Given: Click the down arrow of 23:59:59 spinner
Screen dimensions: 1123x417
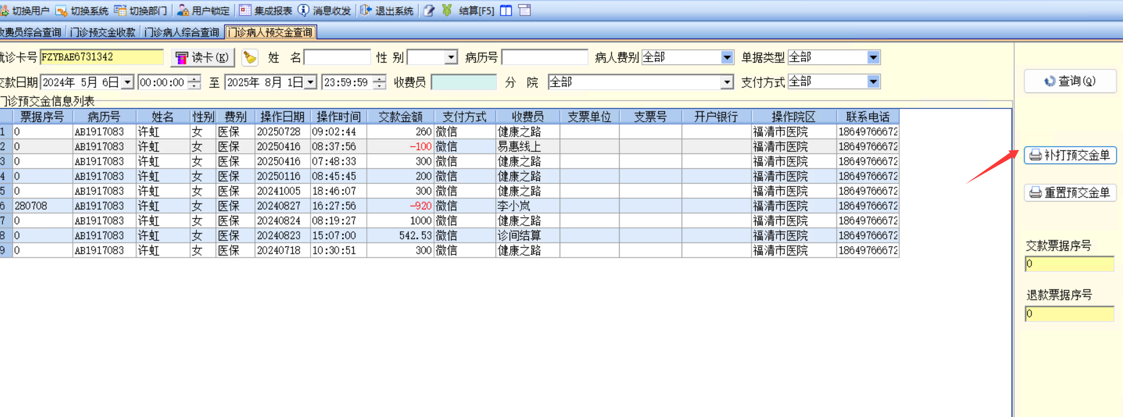Looking at the screenshot, I should tap(380, 86).
